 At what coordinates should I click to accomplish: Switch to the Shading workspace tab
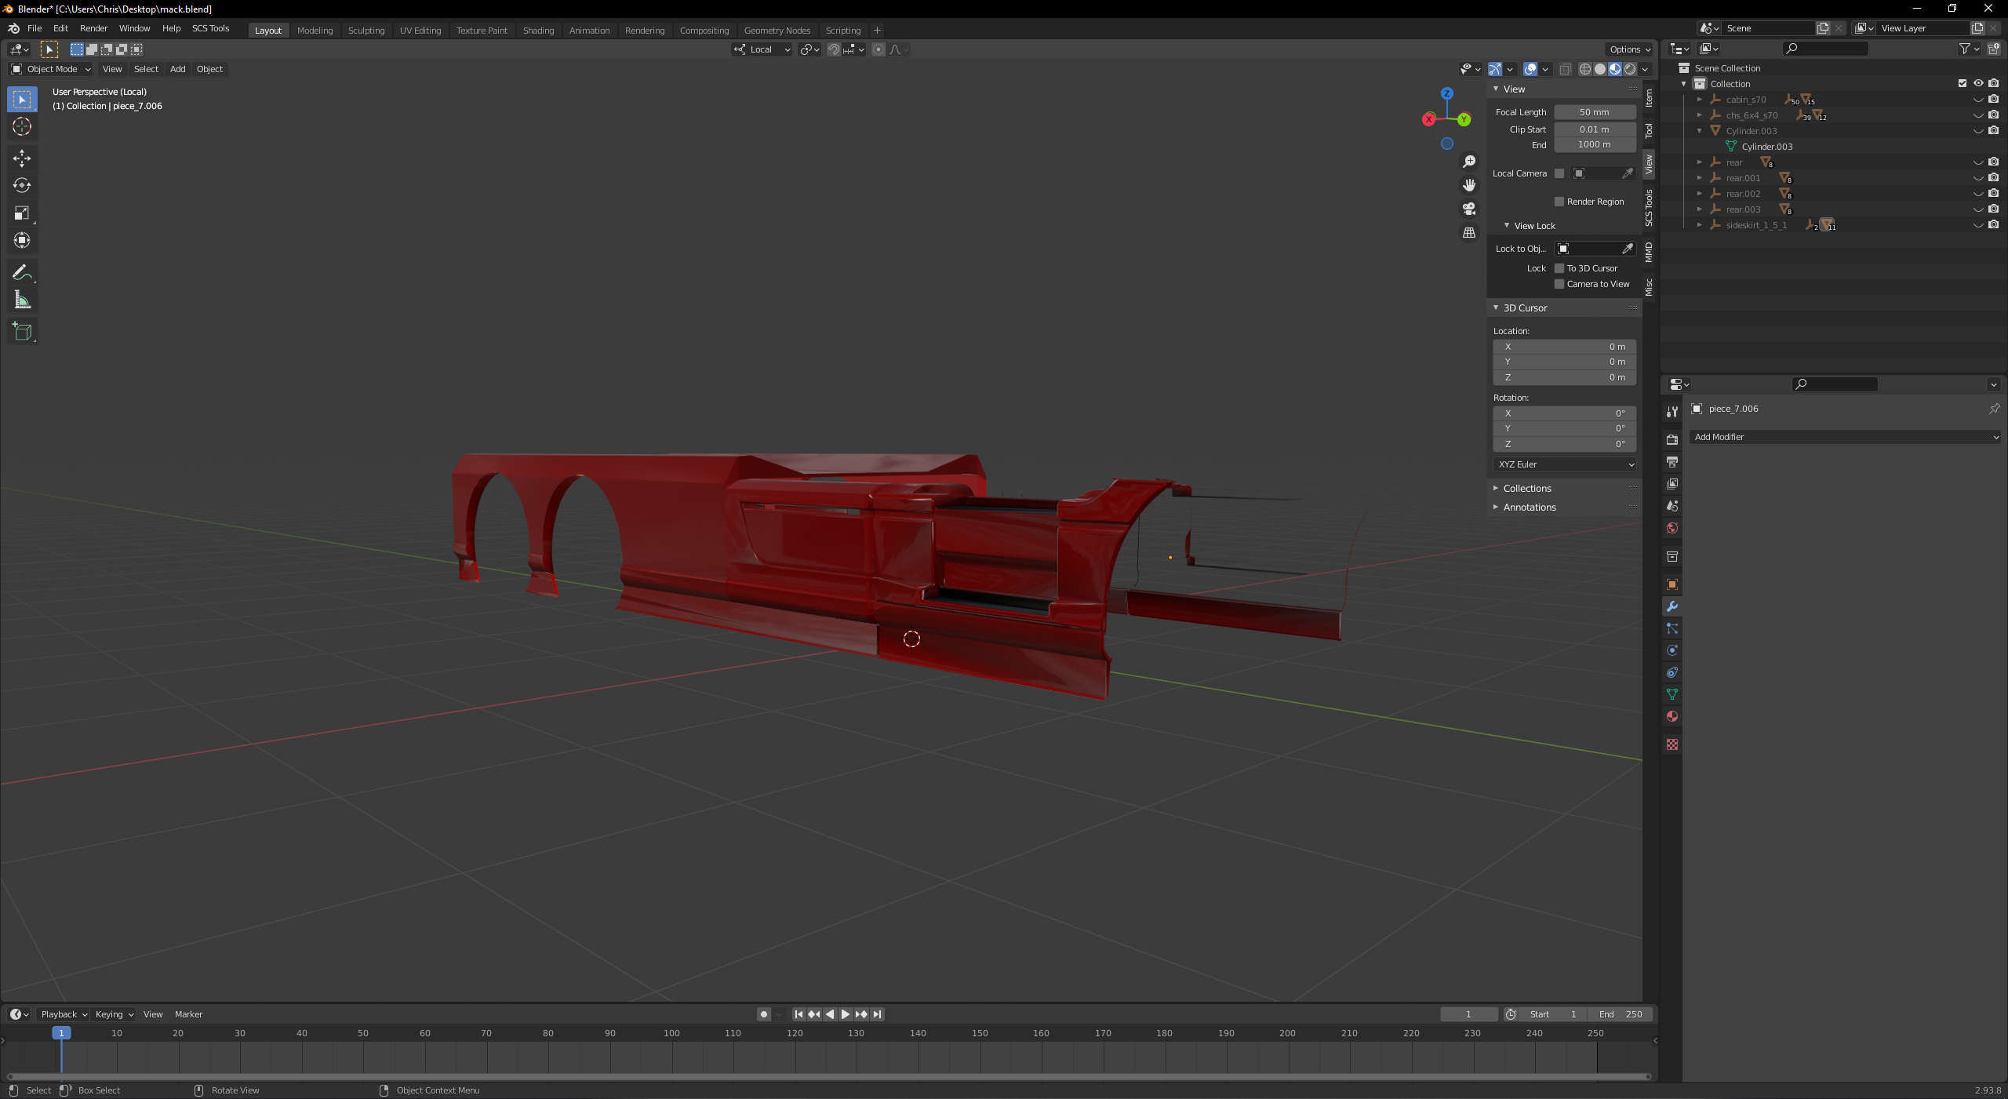click(x=538, y=30)
